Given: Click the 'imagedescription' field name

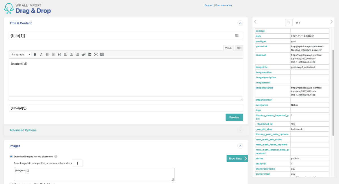Looking at the screenshot, I should 266,77.
